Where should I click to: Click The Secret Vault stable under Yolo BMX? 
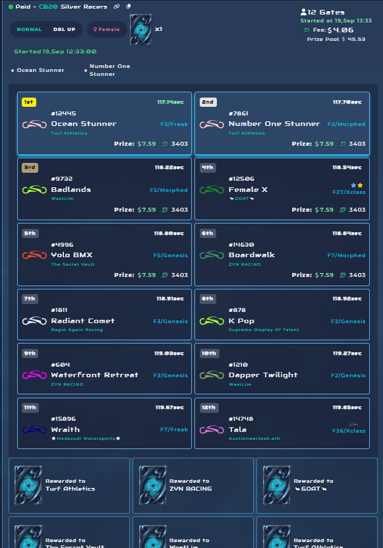coord(73,264)
